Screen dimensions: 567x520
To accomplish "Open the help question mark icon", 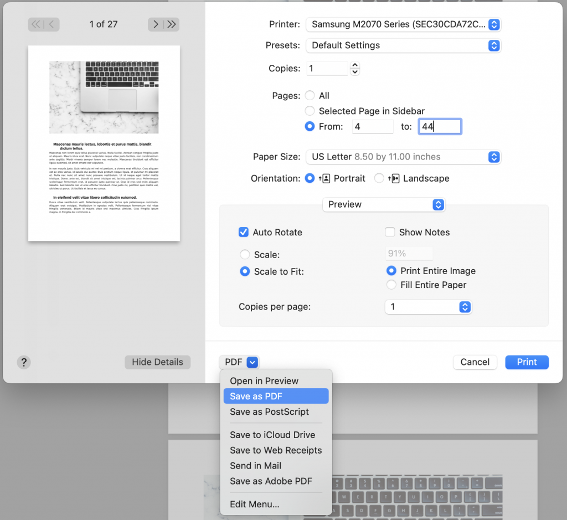I will [23, 362].
